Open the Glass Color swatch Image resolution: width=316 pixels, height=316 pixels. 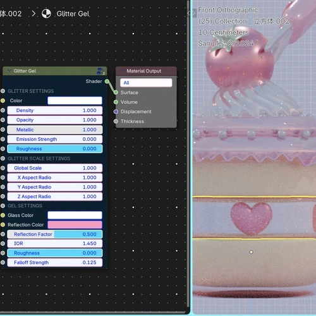(75, 215)
